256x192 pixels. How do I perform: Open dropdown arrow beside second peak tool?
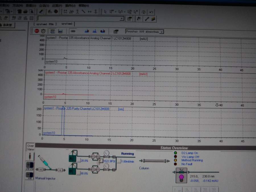125,12
